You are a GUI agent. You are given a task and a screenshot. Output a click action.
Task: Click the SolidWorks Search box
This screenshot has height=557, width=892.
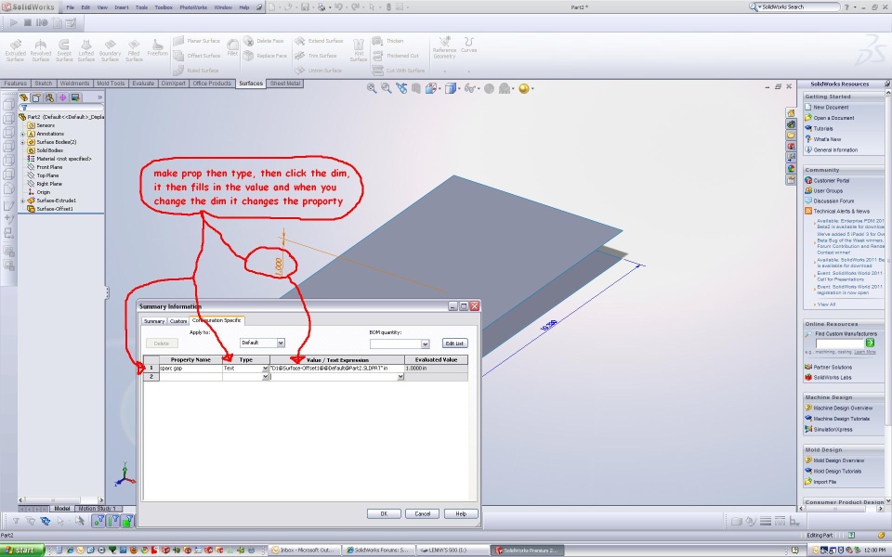pos(797,6)
